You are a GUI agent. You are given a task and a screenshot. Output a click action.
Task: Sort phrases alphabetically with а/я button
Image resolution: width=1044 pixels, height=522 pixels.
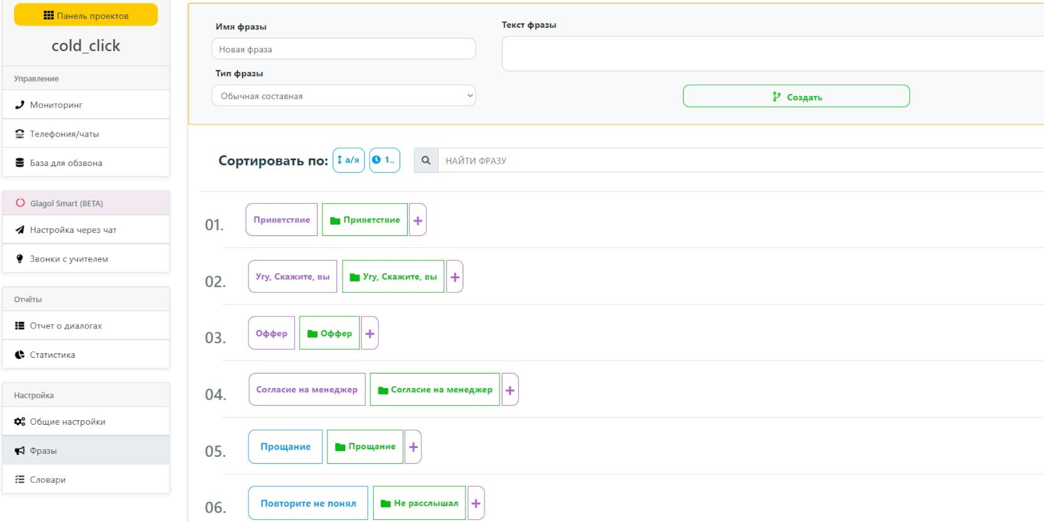point(348,160)
